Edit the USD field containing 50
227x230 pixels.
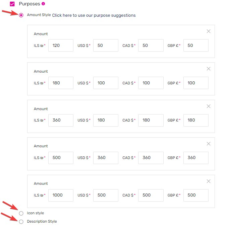coord(106,45)
